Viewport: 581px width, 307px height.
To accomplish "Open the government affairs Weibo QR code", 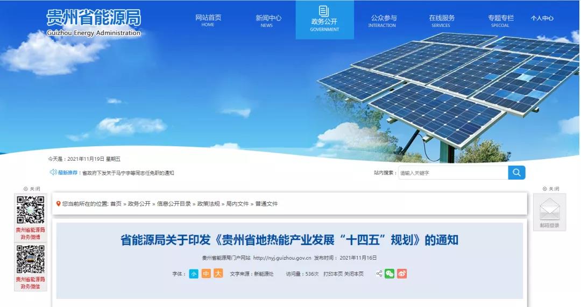I will click(x=30, y=210).
